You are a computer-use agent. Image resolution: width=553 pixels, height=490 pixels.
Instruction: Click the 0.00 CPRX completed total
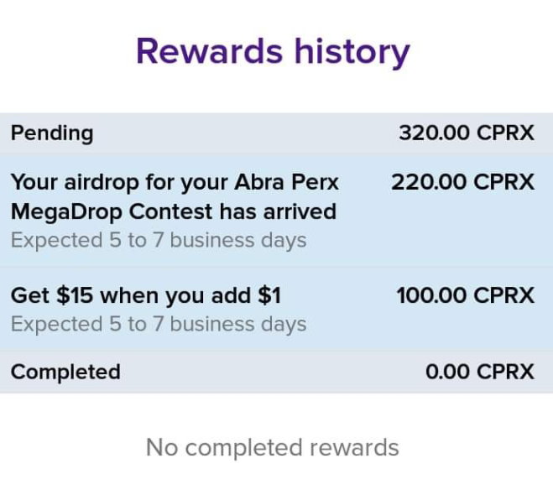point(480,372)
